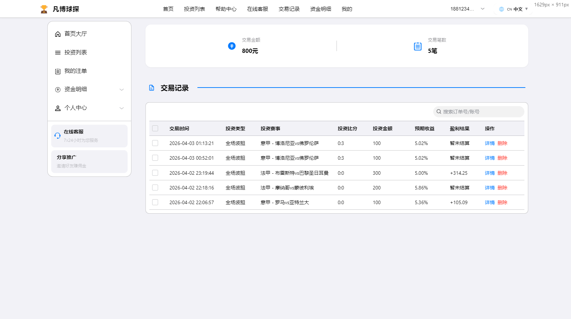571x319 pixels.
Task: View 详情 for the 23:19:44 record
Action: pos(490,173)
